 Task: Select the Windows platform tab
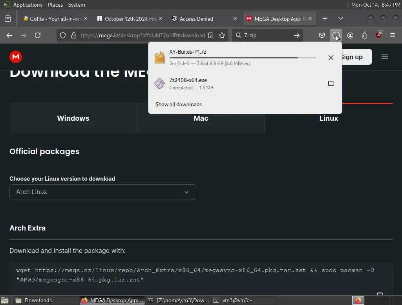coord(73,118)
